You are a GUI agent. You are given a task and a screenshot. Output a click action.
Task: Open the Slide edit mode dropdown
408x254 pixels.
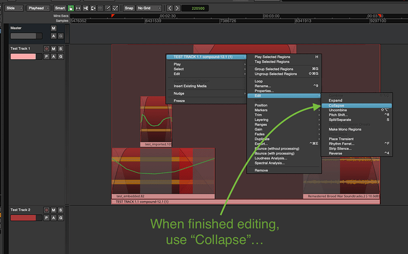point(12,8)
